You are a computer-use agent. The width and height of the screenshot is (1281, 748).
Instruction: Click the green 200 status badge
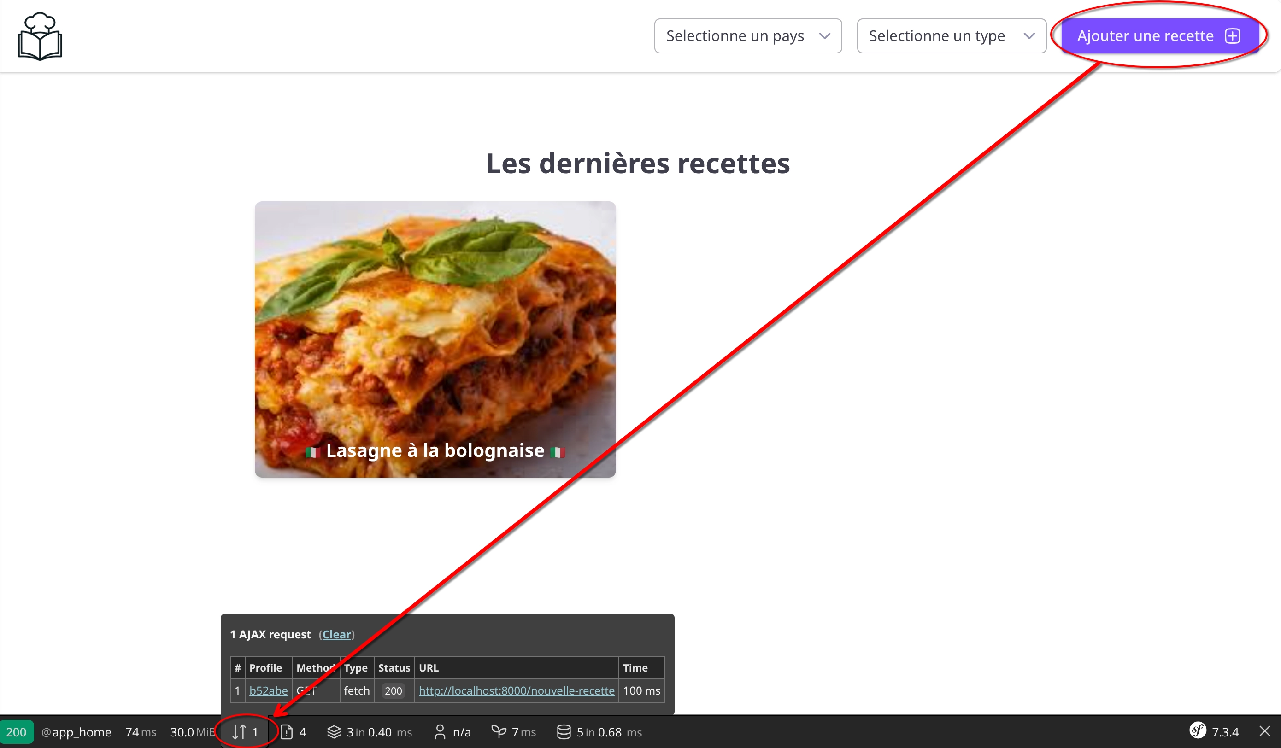16,732
